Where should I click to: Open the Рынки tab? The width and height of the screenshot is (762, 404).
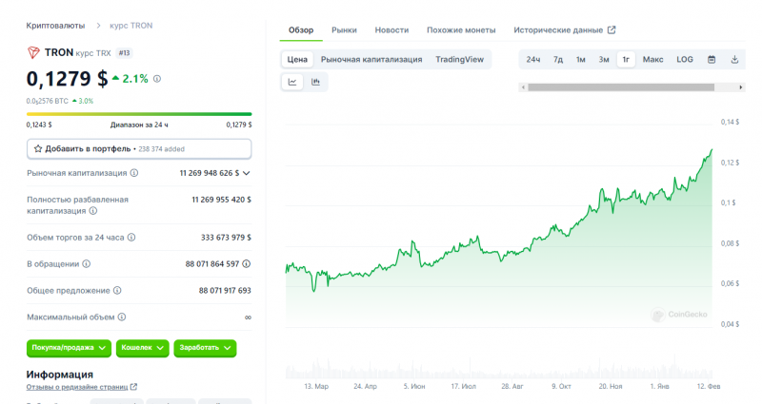[344, 30]
